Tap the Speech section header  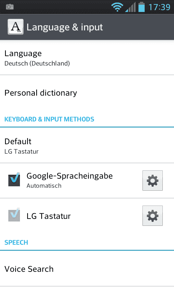coord(16,243)
